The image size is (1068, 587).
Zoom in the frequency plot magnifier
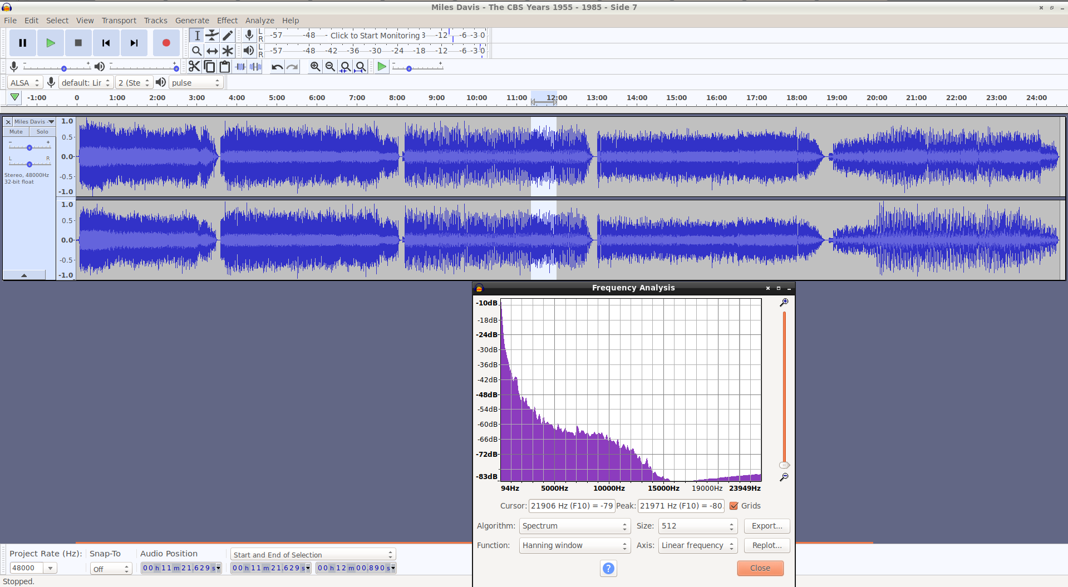[784, 303]
